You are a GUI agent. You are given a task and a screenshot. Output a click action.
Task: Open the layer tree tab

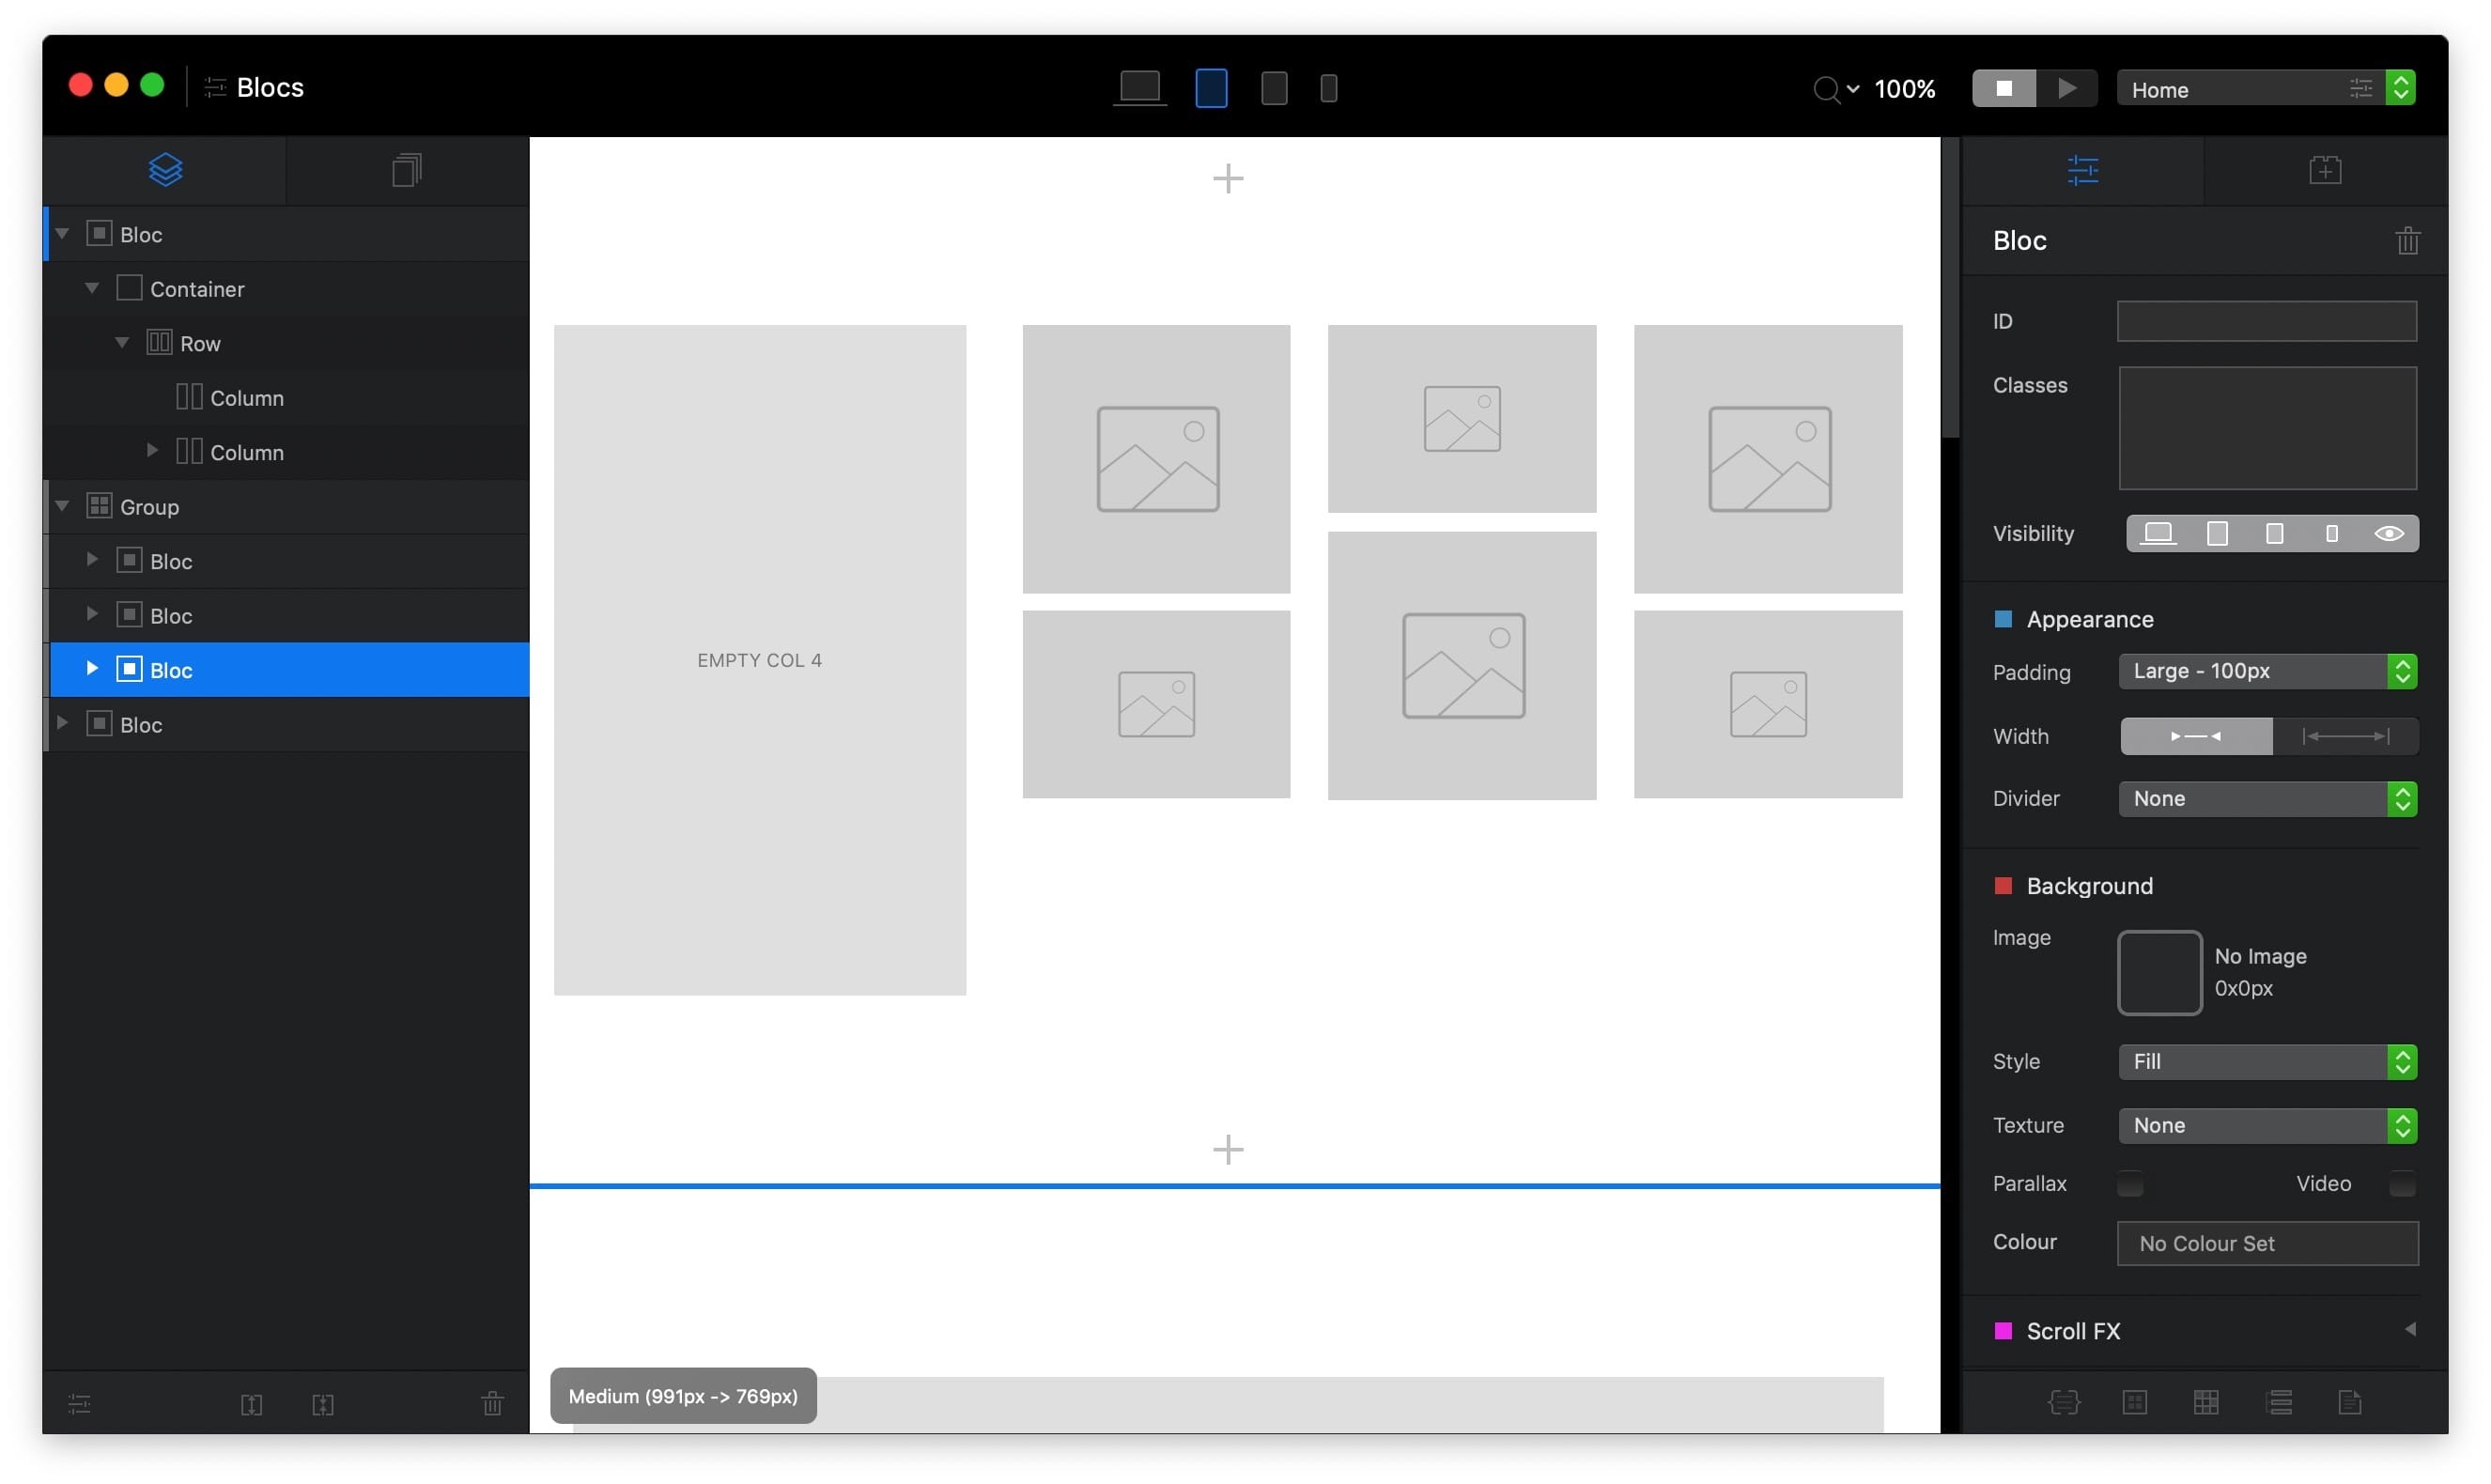click(x=165, y=170)
